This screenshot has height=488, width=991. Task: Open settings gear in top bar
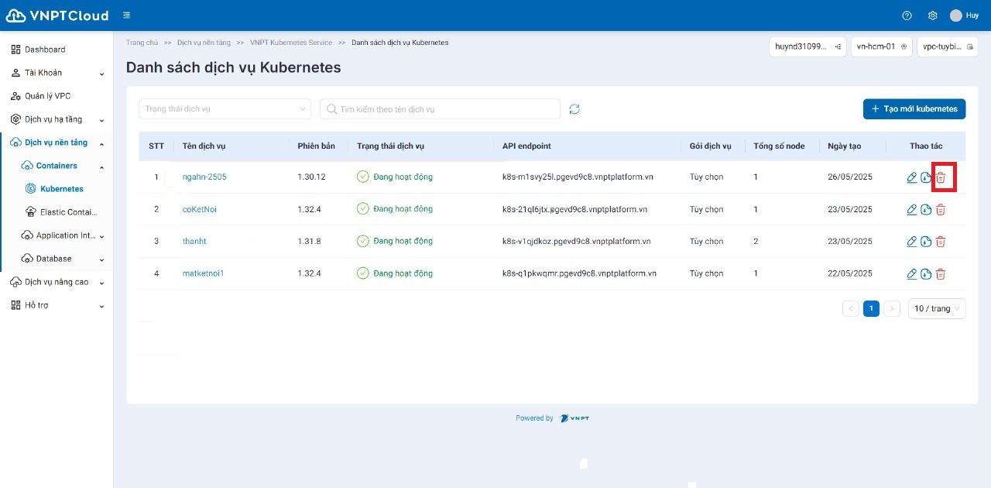(933, 15)
